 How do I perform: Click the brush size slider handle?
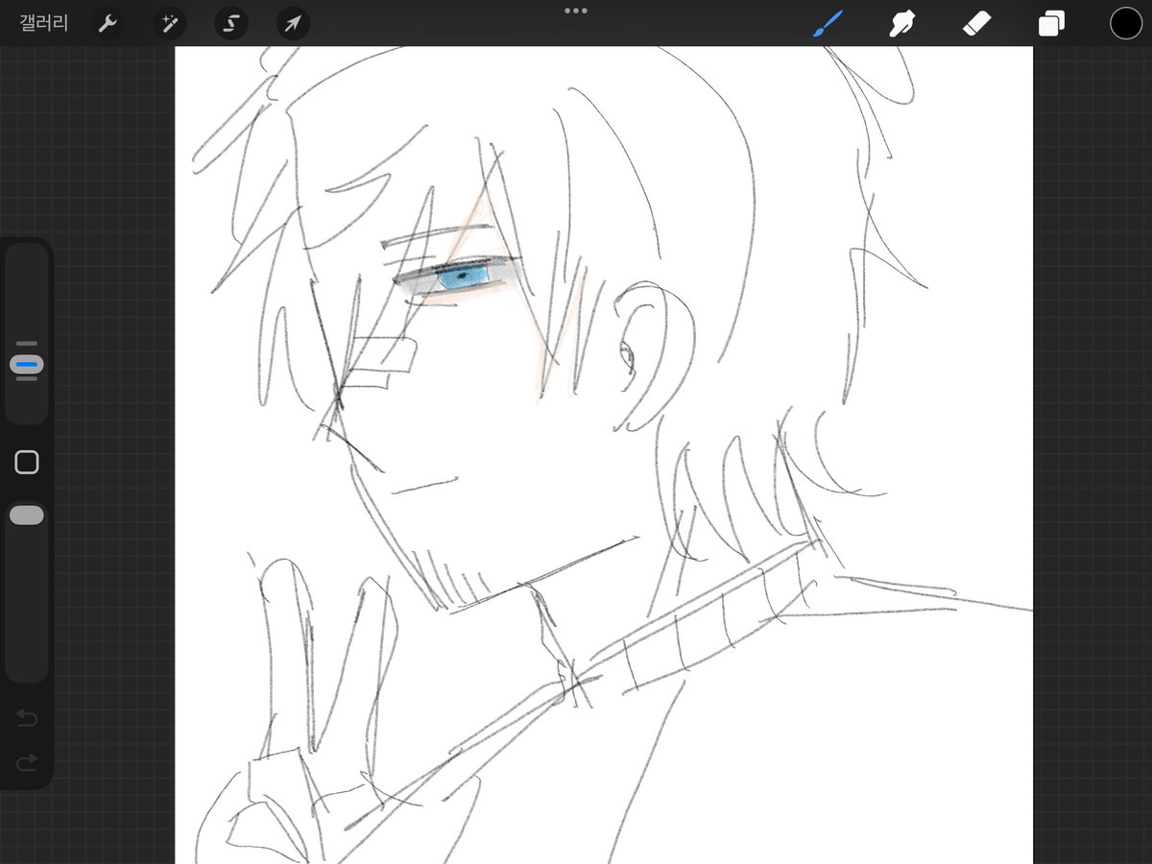[27, 365]
